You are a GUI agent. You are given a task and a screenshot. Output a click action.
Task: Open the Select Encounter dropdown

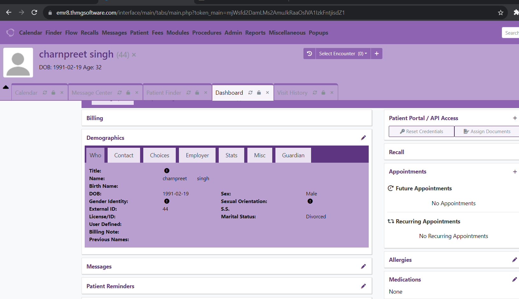[x=343, y=54]
